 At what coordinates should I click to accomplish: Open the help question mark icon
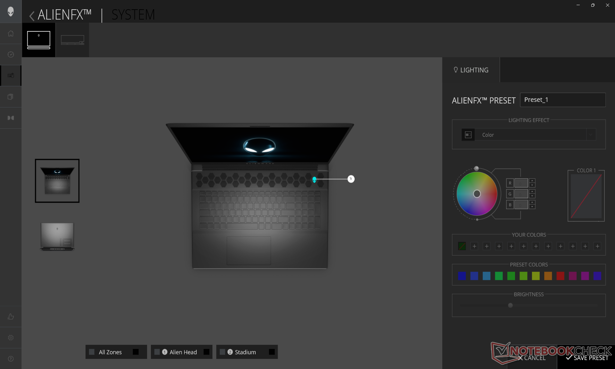click(x=11, y=359)
